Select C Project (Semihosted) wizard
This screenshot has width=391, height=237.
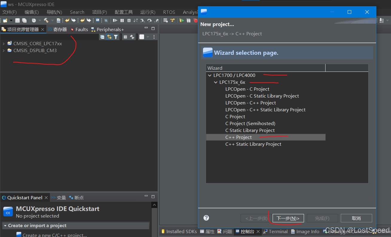click(x=250, y=124)
